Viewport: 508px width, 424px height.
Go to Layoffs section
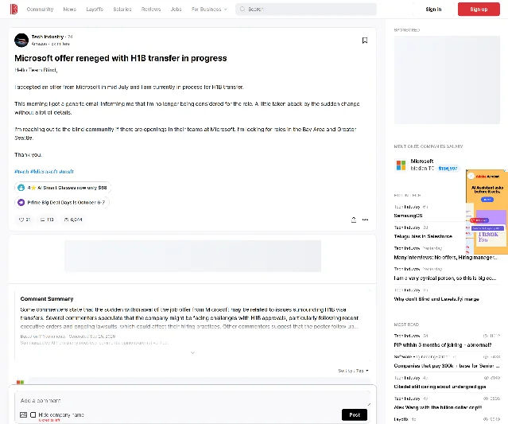click(x=95, y=9)
